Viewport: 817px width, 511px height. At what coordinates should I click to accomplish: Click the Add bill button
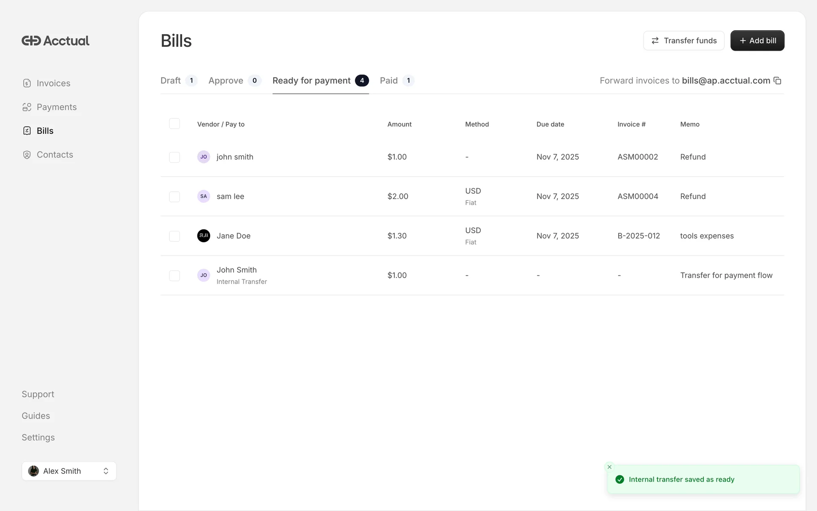[x=757, y=41]
